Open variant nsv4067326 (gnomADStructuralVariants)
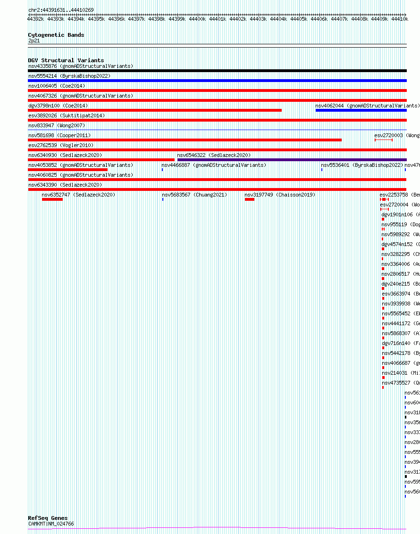 click(81, 96)
